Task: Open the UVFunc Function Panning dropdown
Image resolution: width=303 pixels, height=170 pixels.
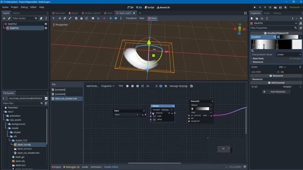Action: (x=167, y=110)
